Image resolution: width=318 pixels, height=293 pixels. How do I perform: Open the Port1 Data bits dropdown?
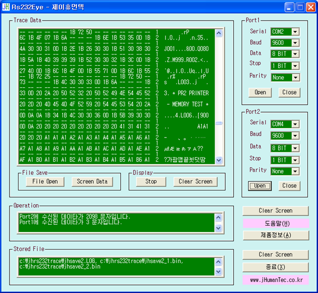pos(295,54)
